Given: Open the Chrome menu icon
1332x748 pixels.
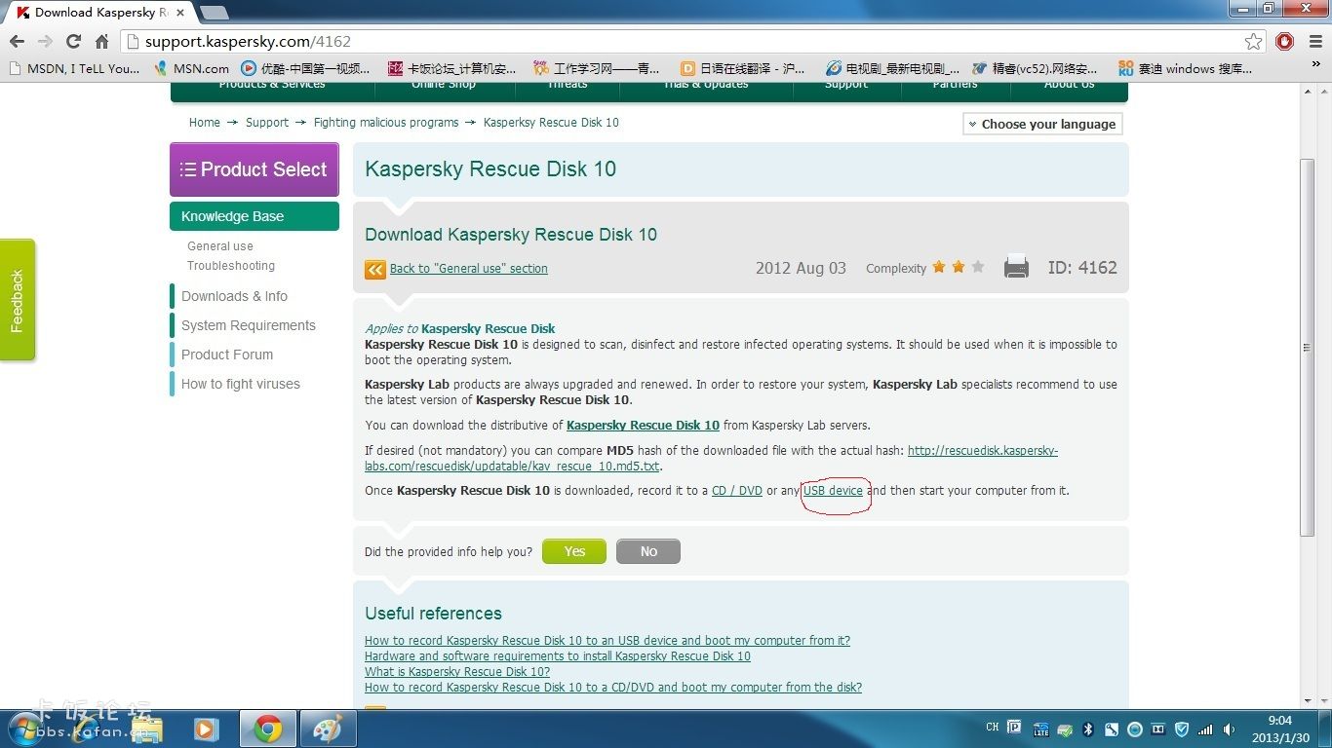Looking at the screenshot, I should coord(1313,41).
